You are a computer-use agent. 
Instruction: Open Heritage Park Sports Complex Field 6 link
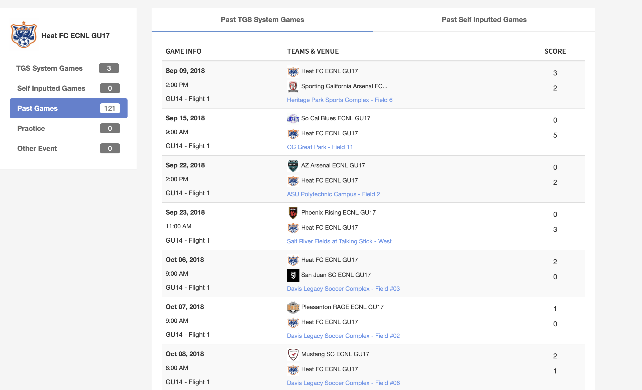click(340, 100)
